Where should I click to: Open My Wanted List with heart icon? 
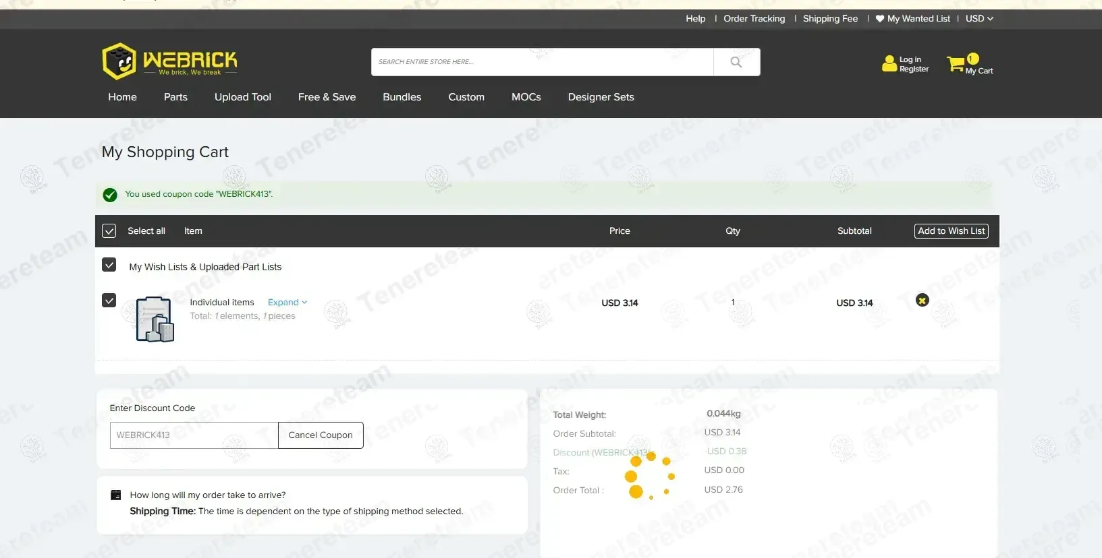(x=912, y=19)
